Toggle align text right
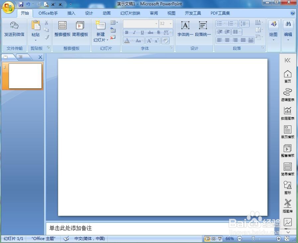298x243 pixels. 235,40
